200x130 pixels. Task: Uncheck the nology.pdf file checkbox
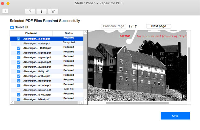tap(19, 81)
